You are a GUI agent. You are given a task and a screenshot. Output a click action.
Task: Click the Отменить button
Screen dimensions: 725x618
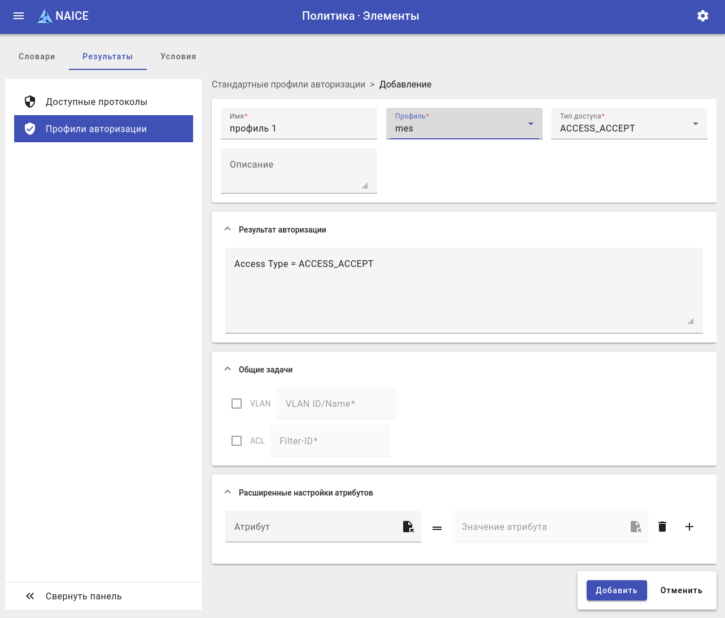[681, 590]
